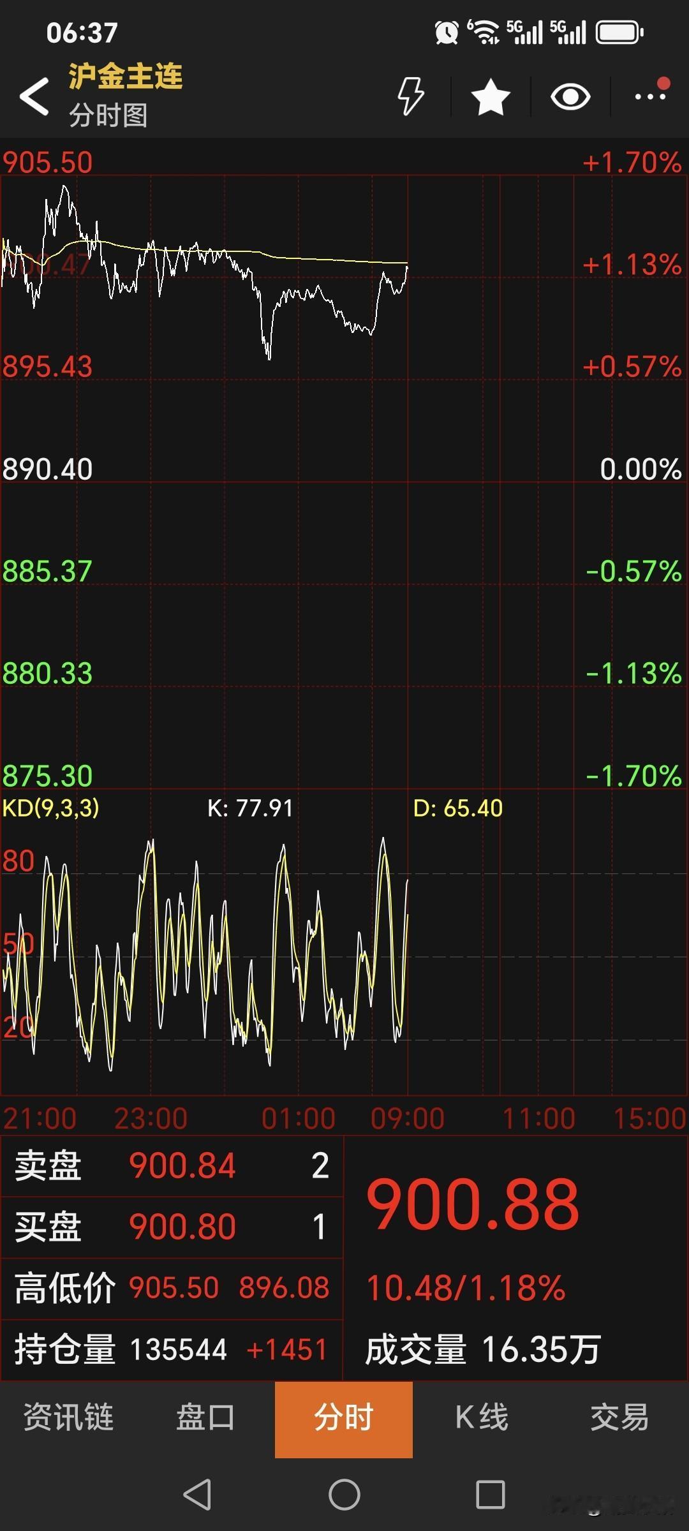Tap the 895.43 axis price label
The width and height of the screenshot is (689, 1531).
coord(47,367)
